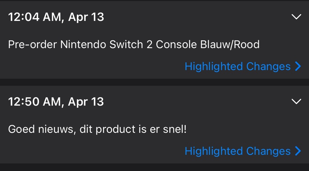Open Highlighted Changes under Pre-order entry
The width and height of the screenshot is (309, 171).
pos(238,66)
